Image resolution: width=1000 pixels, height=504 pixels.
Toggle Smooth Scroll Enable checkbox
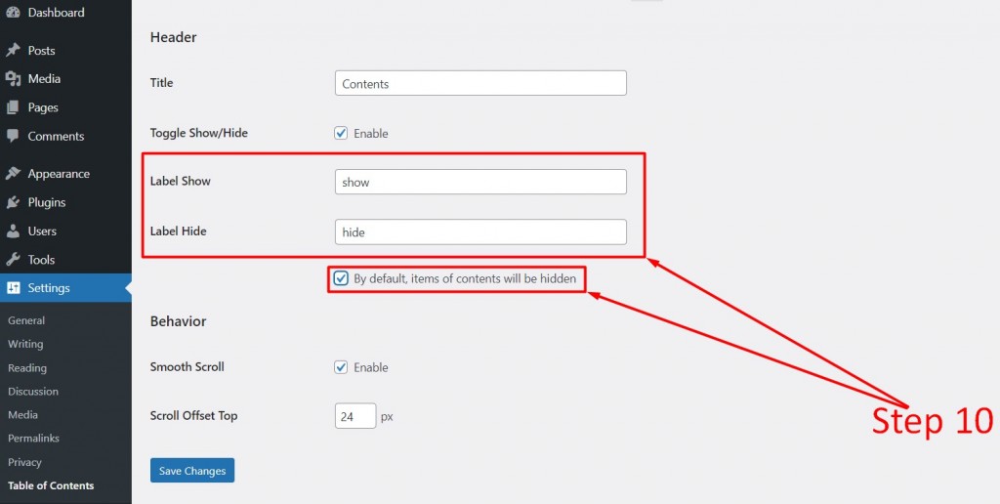tap(341, 367)
